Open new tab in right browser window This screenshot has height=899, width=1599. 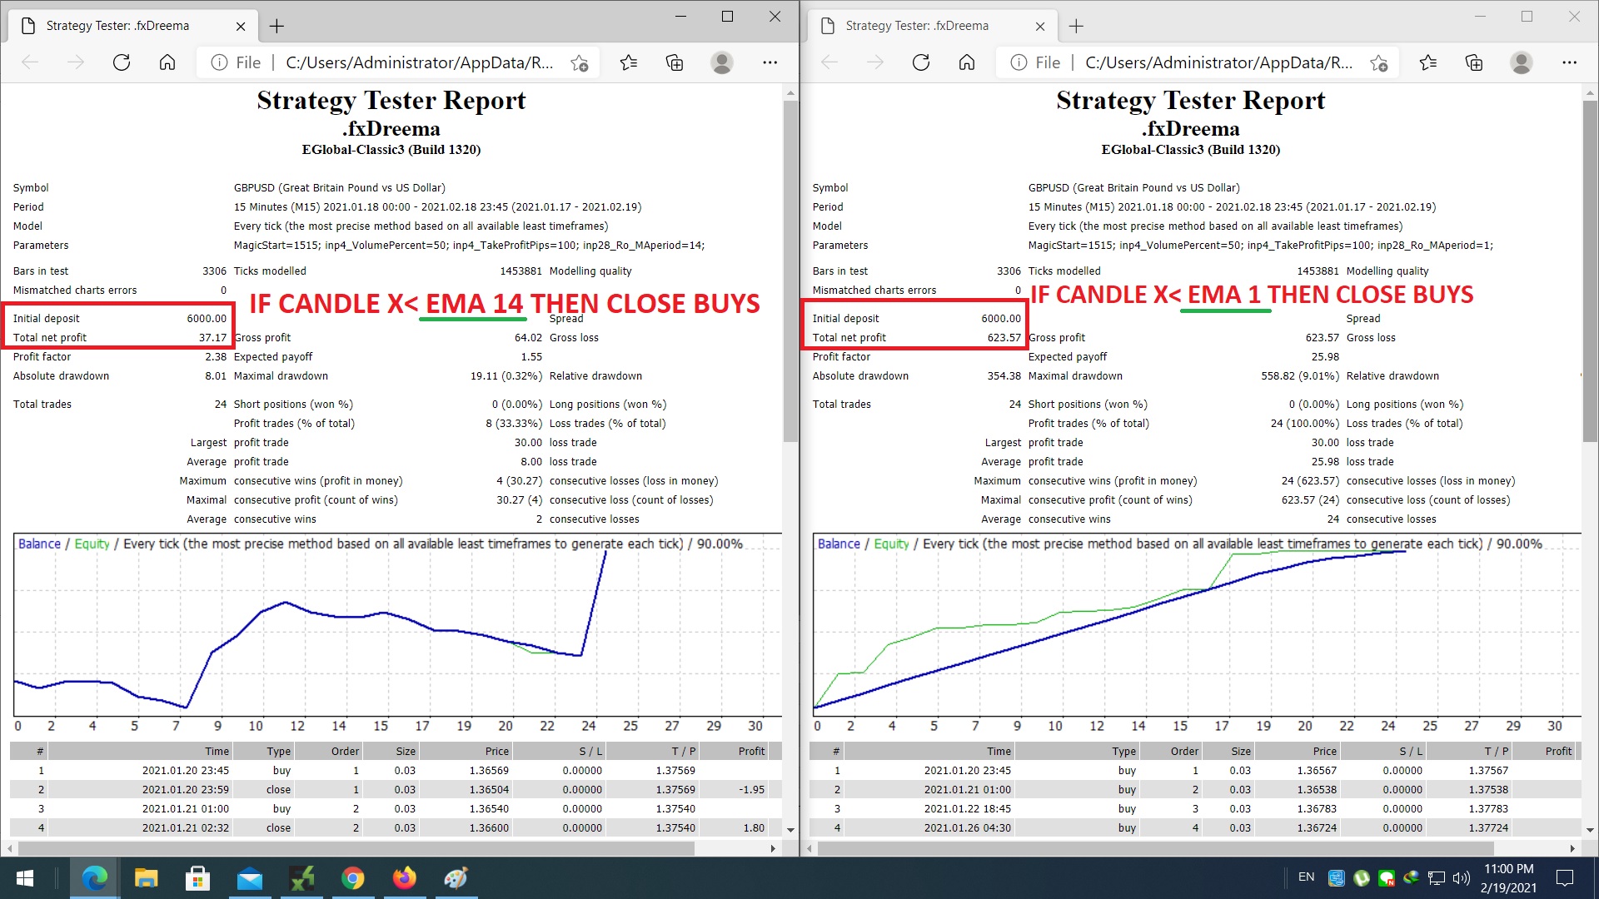pos(1077,26)
